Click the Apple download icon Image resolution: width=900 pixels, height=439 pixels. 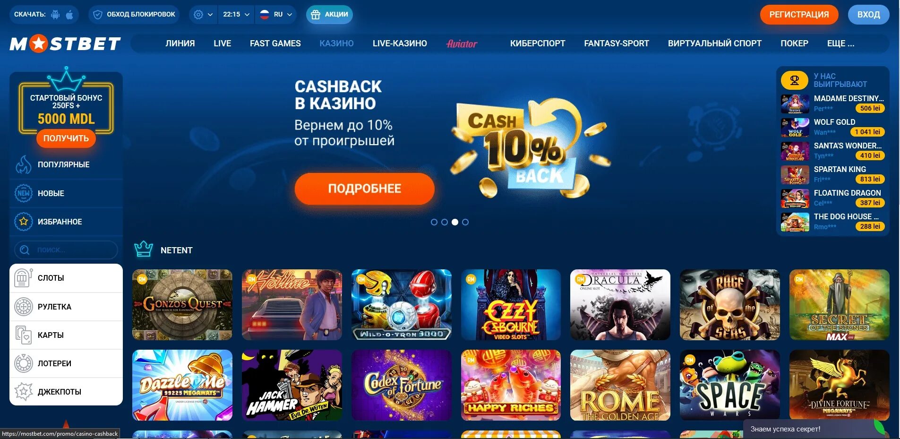69,15
